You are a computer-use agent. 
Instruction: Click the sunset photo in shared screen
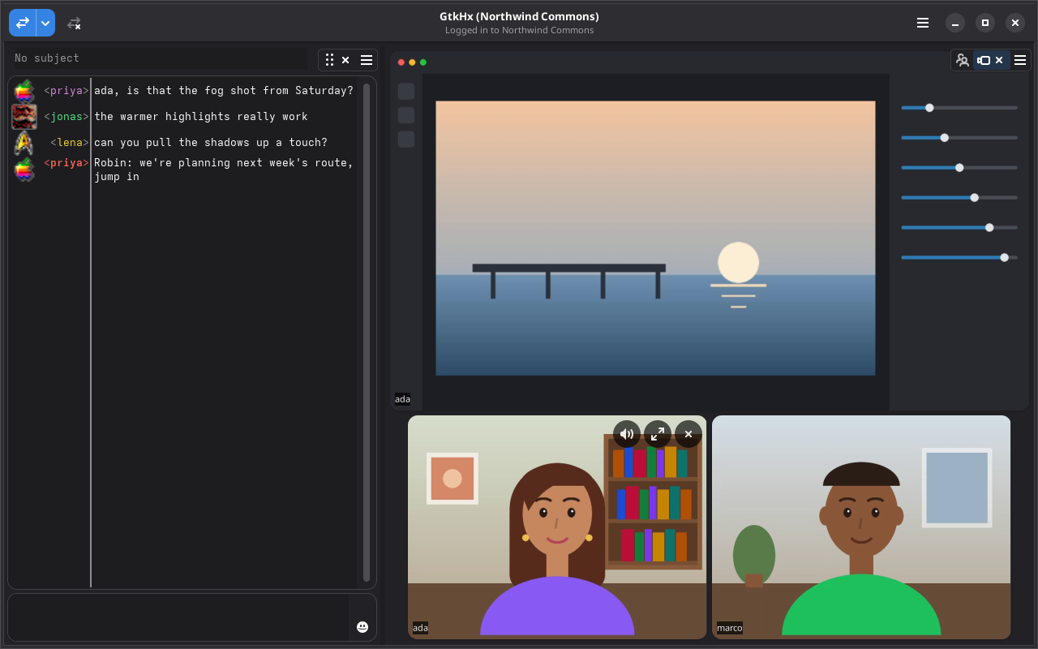pyautogui.click(x=655, y=239)
